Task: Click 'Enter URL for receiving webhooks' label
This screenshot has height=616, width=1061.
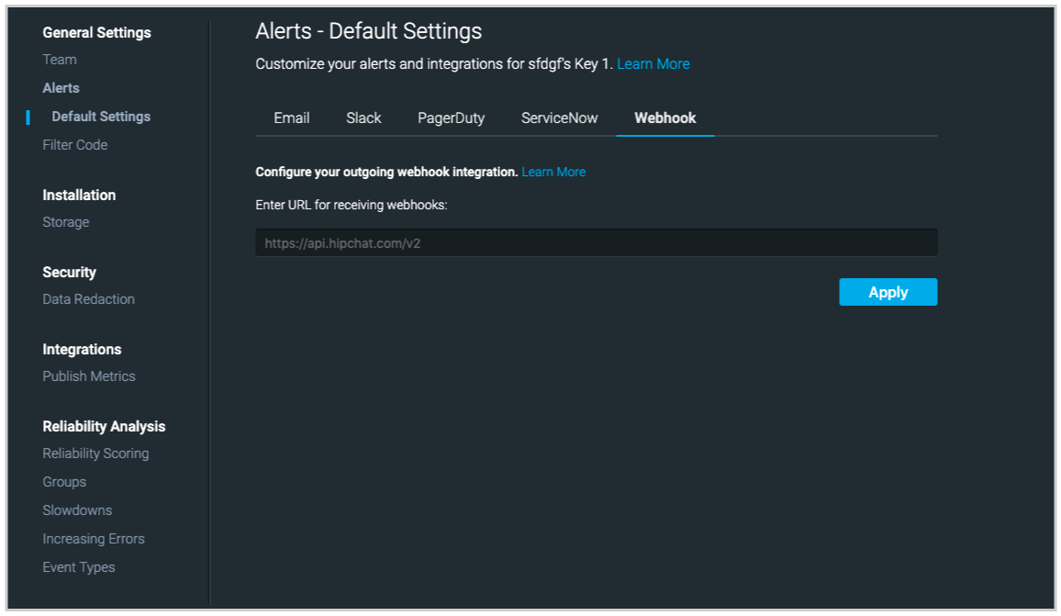Action: tap(352, 205)
